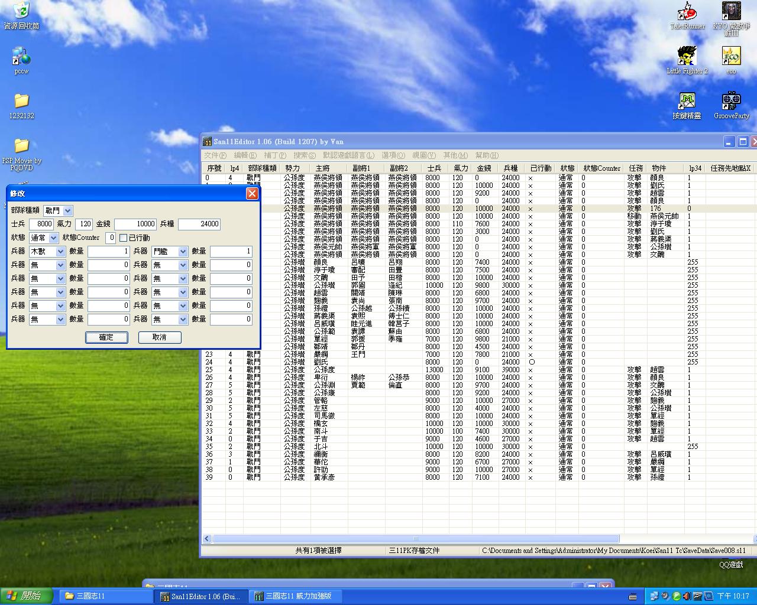Click the network computers icon in system tray
Screen dimensions: 757x605
(x=654, y=596)
